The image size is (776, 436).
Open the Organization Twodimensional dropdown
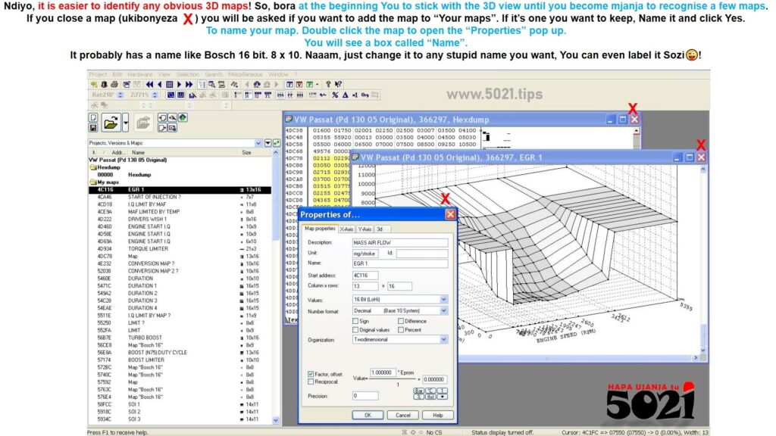(443, 340)
